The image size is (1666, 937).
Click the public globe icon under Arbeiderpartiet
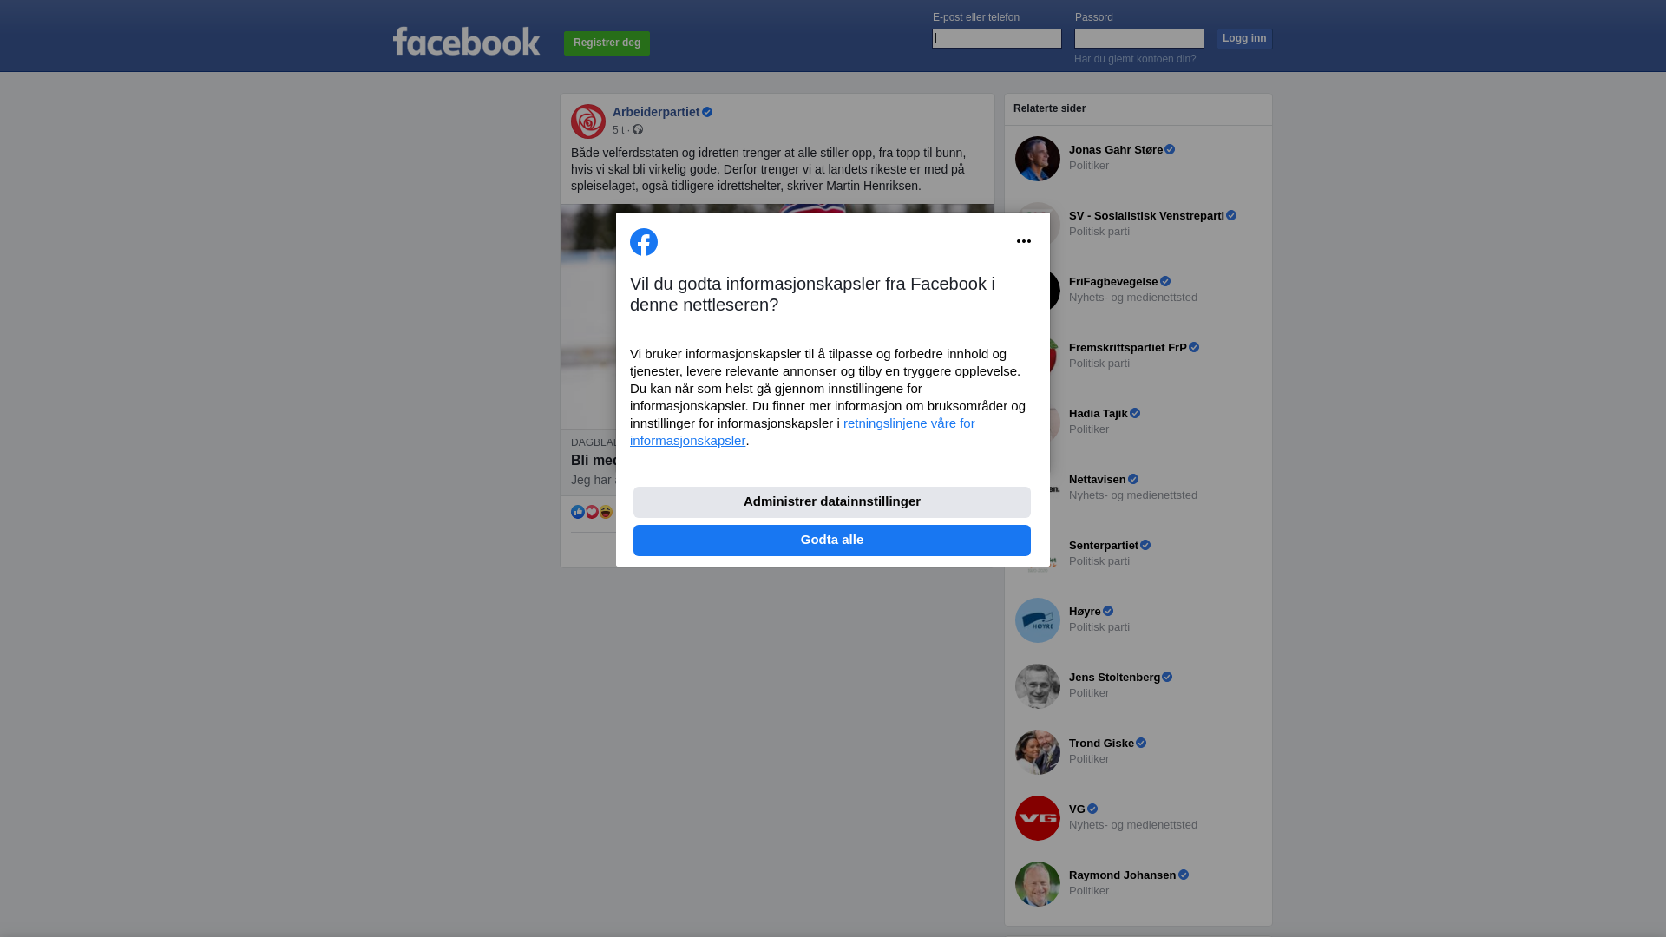click(x=638, y=129)
